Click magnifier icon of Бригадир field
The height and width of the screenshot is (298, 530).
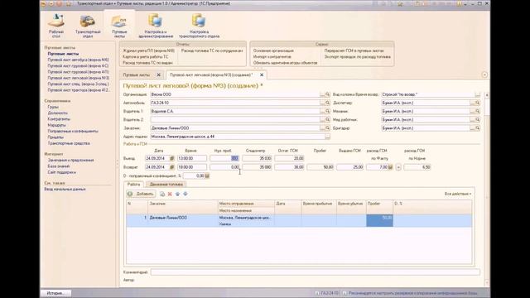[477, 128]
